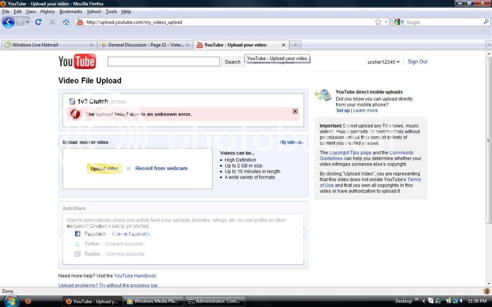Reload the page with the refresh icon
Screen dimensions: 492x307
tap(38, 22)
